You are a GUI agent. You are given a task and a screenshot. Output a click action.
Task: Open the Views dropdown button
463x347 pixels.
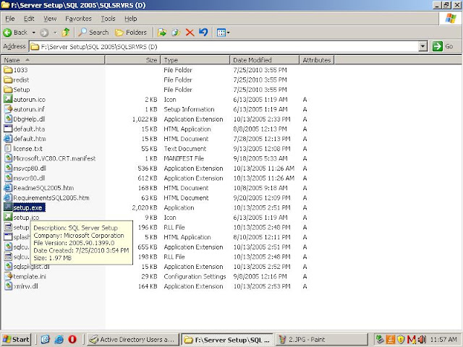pyautogui.click(x=223, y=33)
